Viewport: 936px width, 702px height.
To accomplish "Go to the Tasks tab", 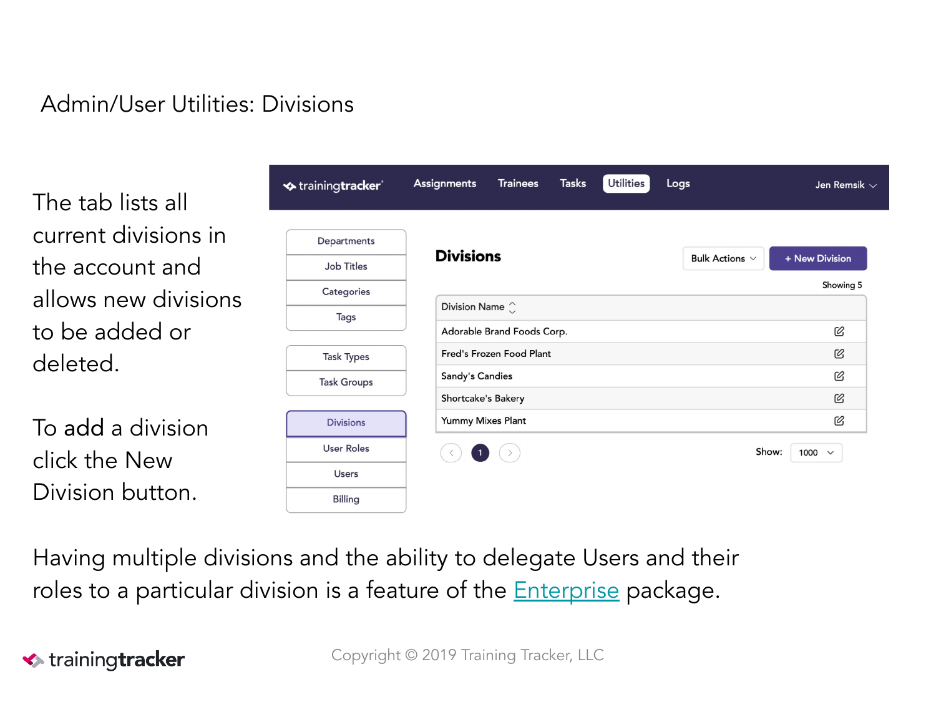I will (573, 183).
